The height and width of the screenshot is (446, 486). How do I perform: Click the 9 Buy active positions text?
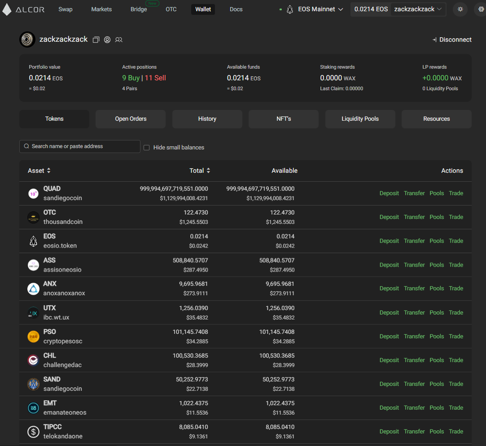click(x=131, y=78)
